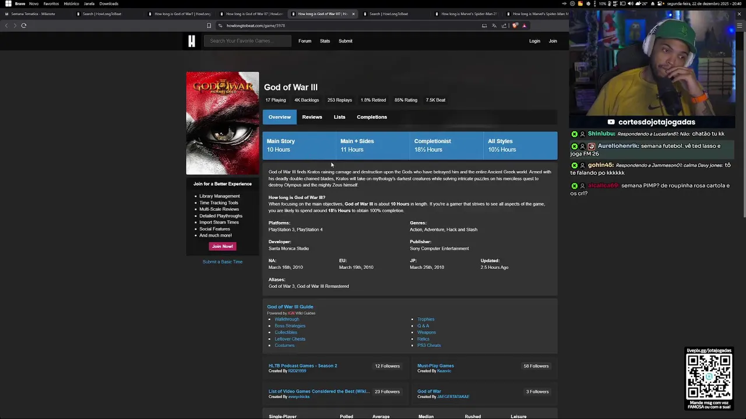Open the Walkthrough guide link
This screenshot has height=419, width=746.
[287, 319]
